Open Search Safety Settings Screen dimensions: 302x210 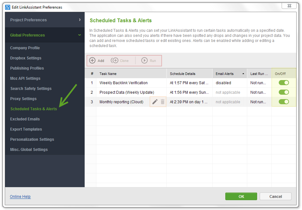[x=31, y=89]
